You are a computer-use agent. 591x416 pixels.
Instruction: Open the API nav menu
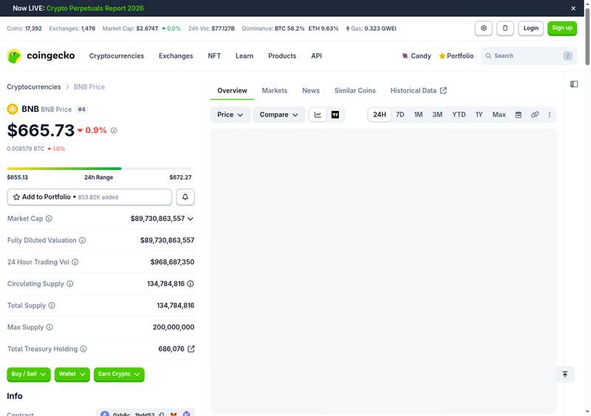coord(316,56)
